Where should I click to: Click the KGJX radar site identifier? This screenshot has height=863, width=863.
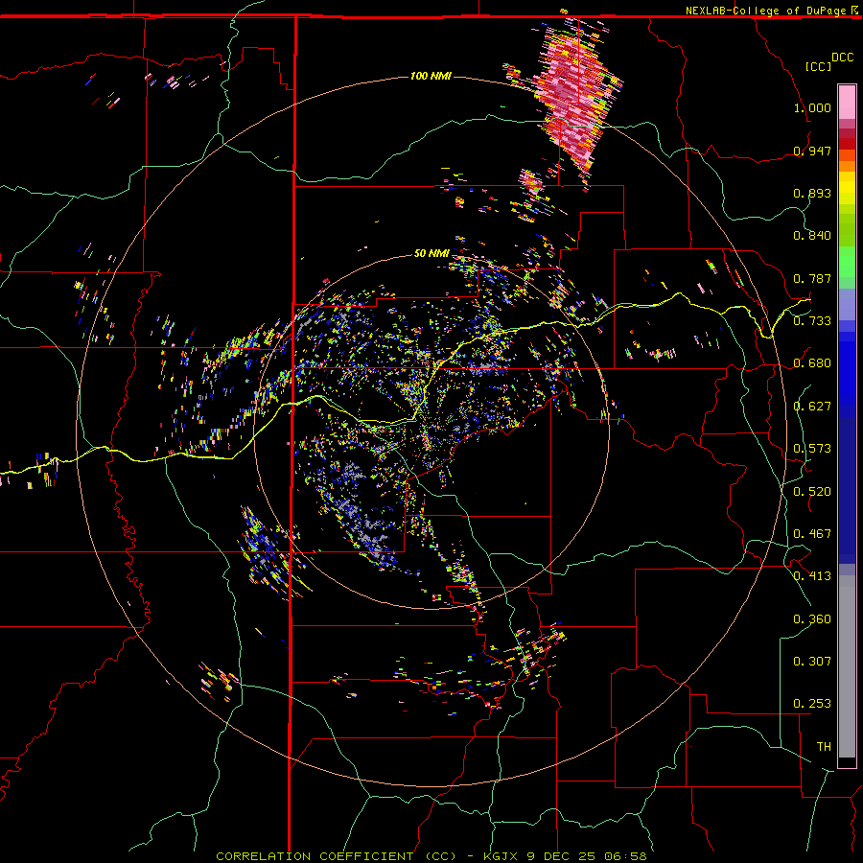click(x=501, y=856)
